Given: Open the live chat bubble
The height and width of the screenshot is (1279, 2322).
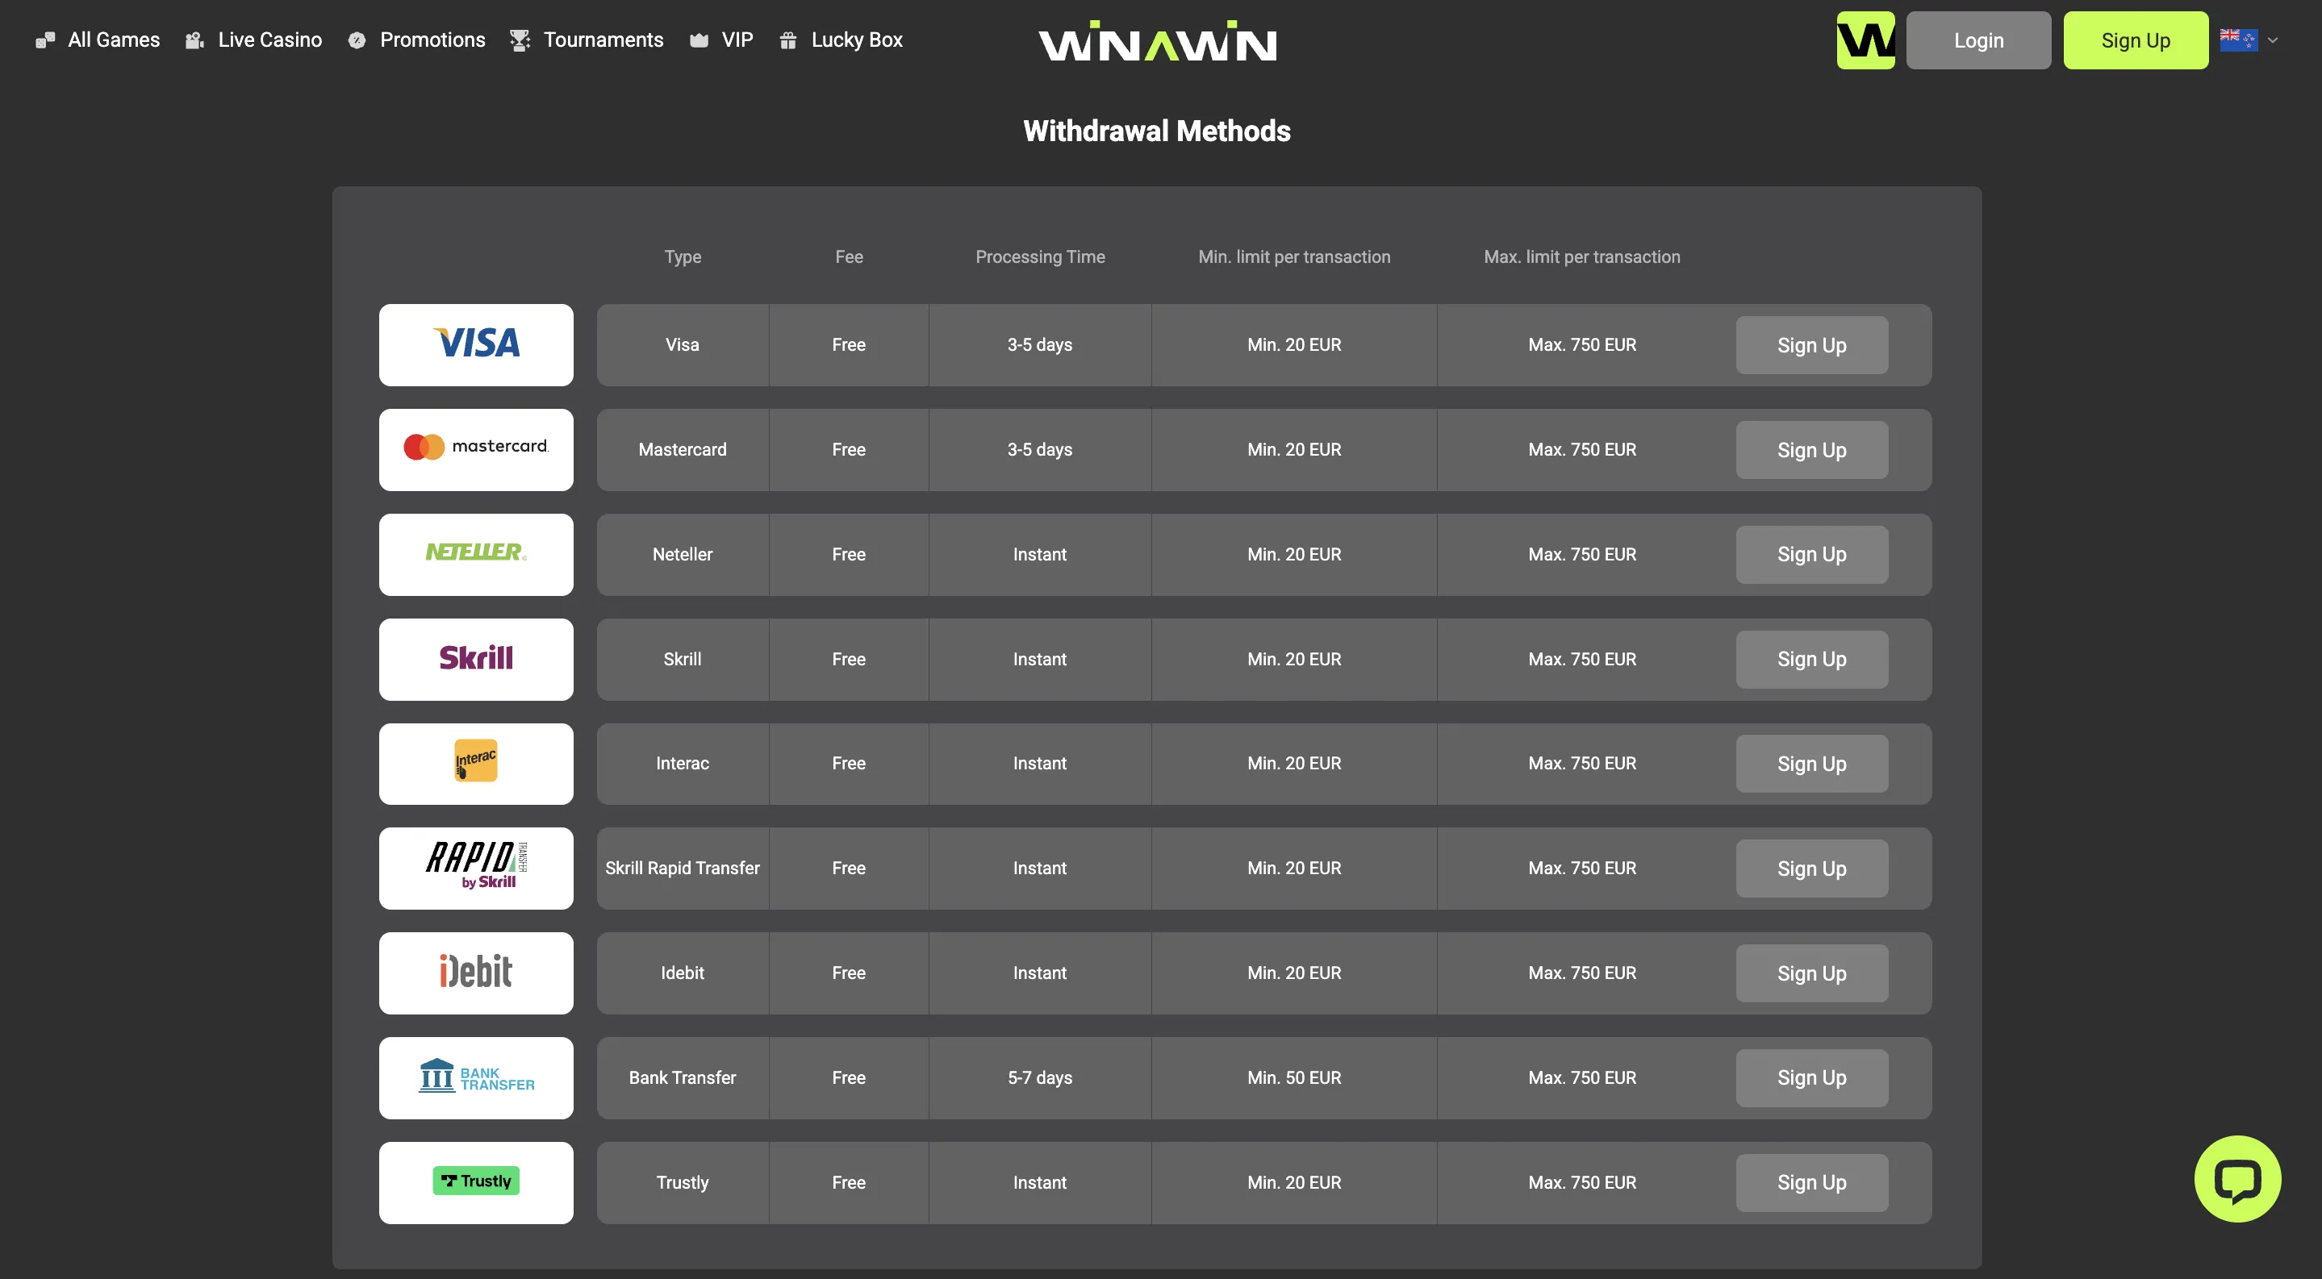Looking at the screenshot, I should [x=2237, y=1179].
